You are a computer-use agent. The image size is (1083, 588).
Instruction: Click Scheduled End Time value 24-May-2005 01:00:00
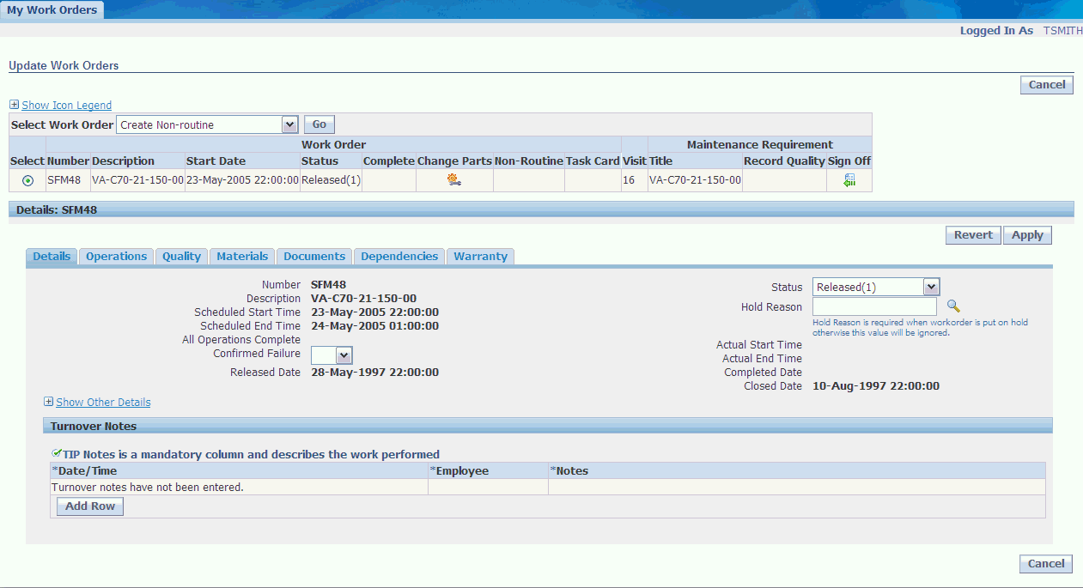click(x=374, y=326)
